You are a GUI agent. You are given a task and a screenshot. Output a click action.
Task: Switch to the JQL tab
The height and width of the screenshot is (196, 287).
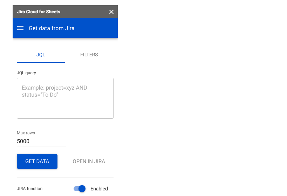41,55
